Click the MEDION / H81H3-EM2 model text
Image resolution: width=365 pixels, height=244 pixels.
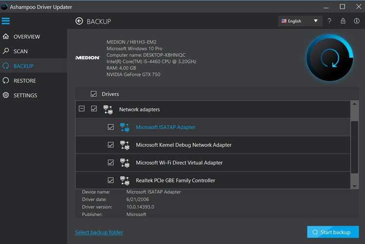click(x=131, y=42)
